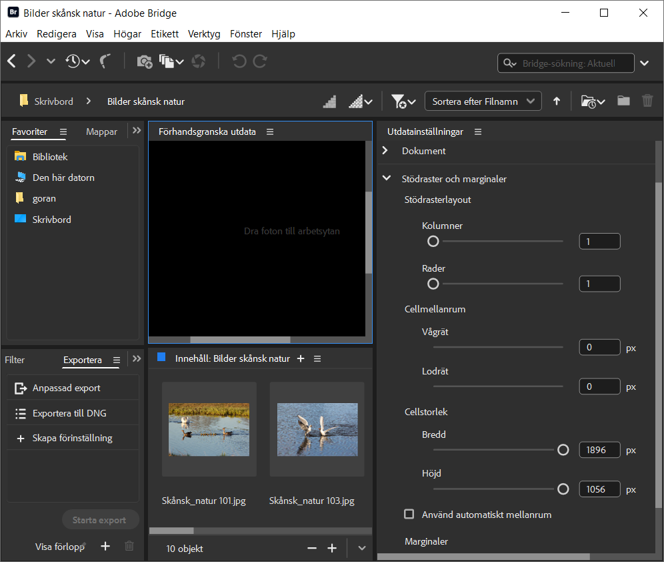The width and height of the screenshot is (664, 562).
Task: Enable Använd automatiskt mellanrum checkbox
Action: (409, 515)
